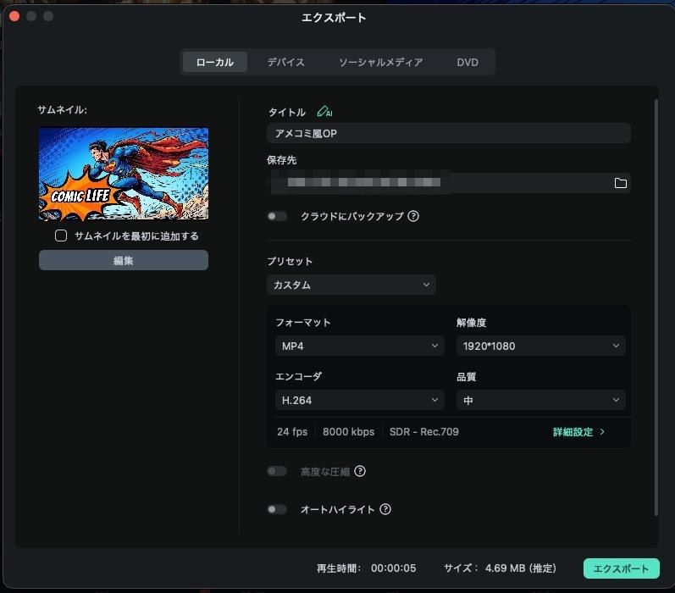675x593 pixels.
Task: Click the 00:00:05 duration value
Action: (394, 568)
